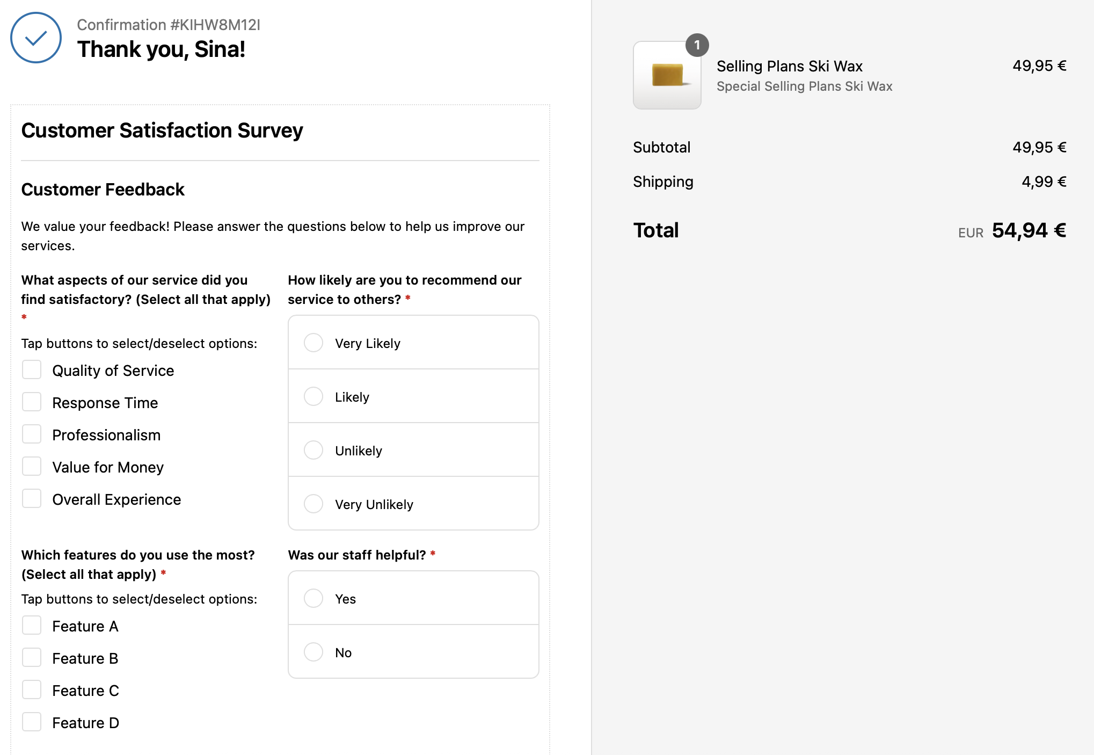The image size is (1094, 755).
Task: Choose the Very Likely radio option
Action: click(313, 343)
